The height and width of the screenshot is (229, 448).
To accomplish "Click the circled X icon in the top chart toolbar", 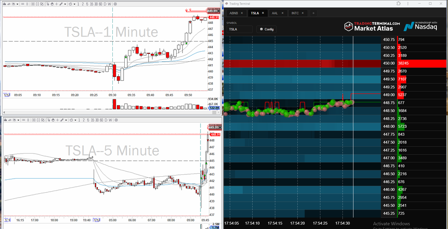I will click(115, 4).
